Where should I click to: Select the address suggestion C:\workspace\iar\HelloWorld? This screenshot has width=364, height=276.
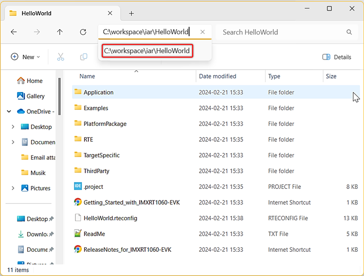pyautogui.click(x=147, y=50)
